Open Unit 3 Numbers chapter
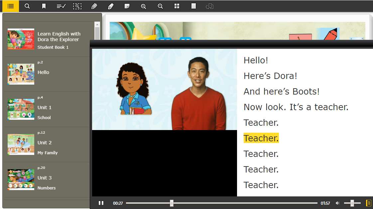The height and width of the screenshot is (209, 373). coord(47,180)
